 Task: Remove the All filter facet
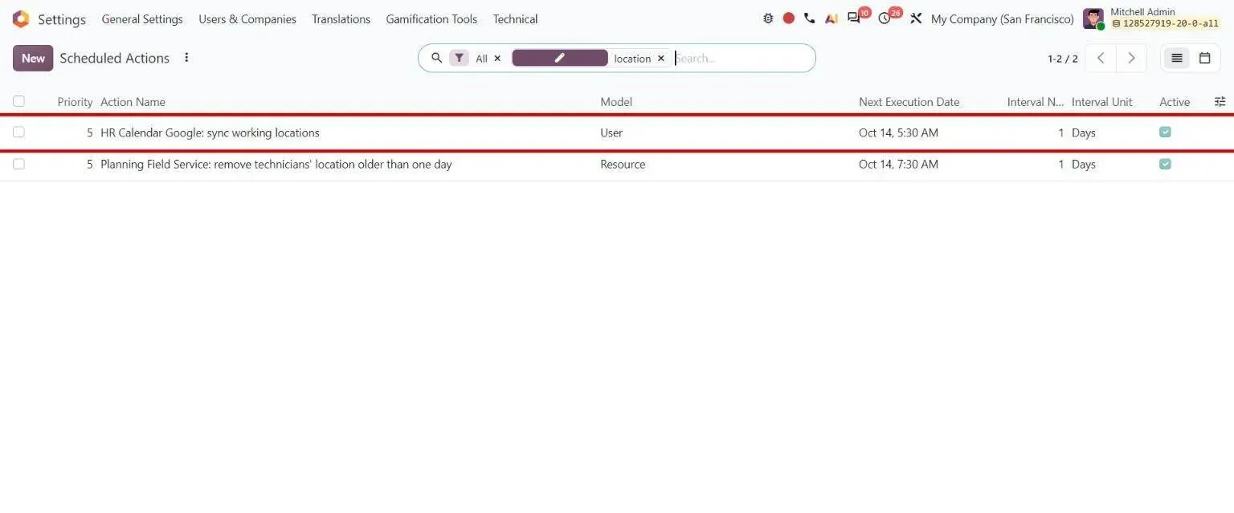497,58
